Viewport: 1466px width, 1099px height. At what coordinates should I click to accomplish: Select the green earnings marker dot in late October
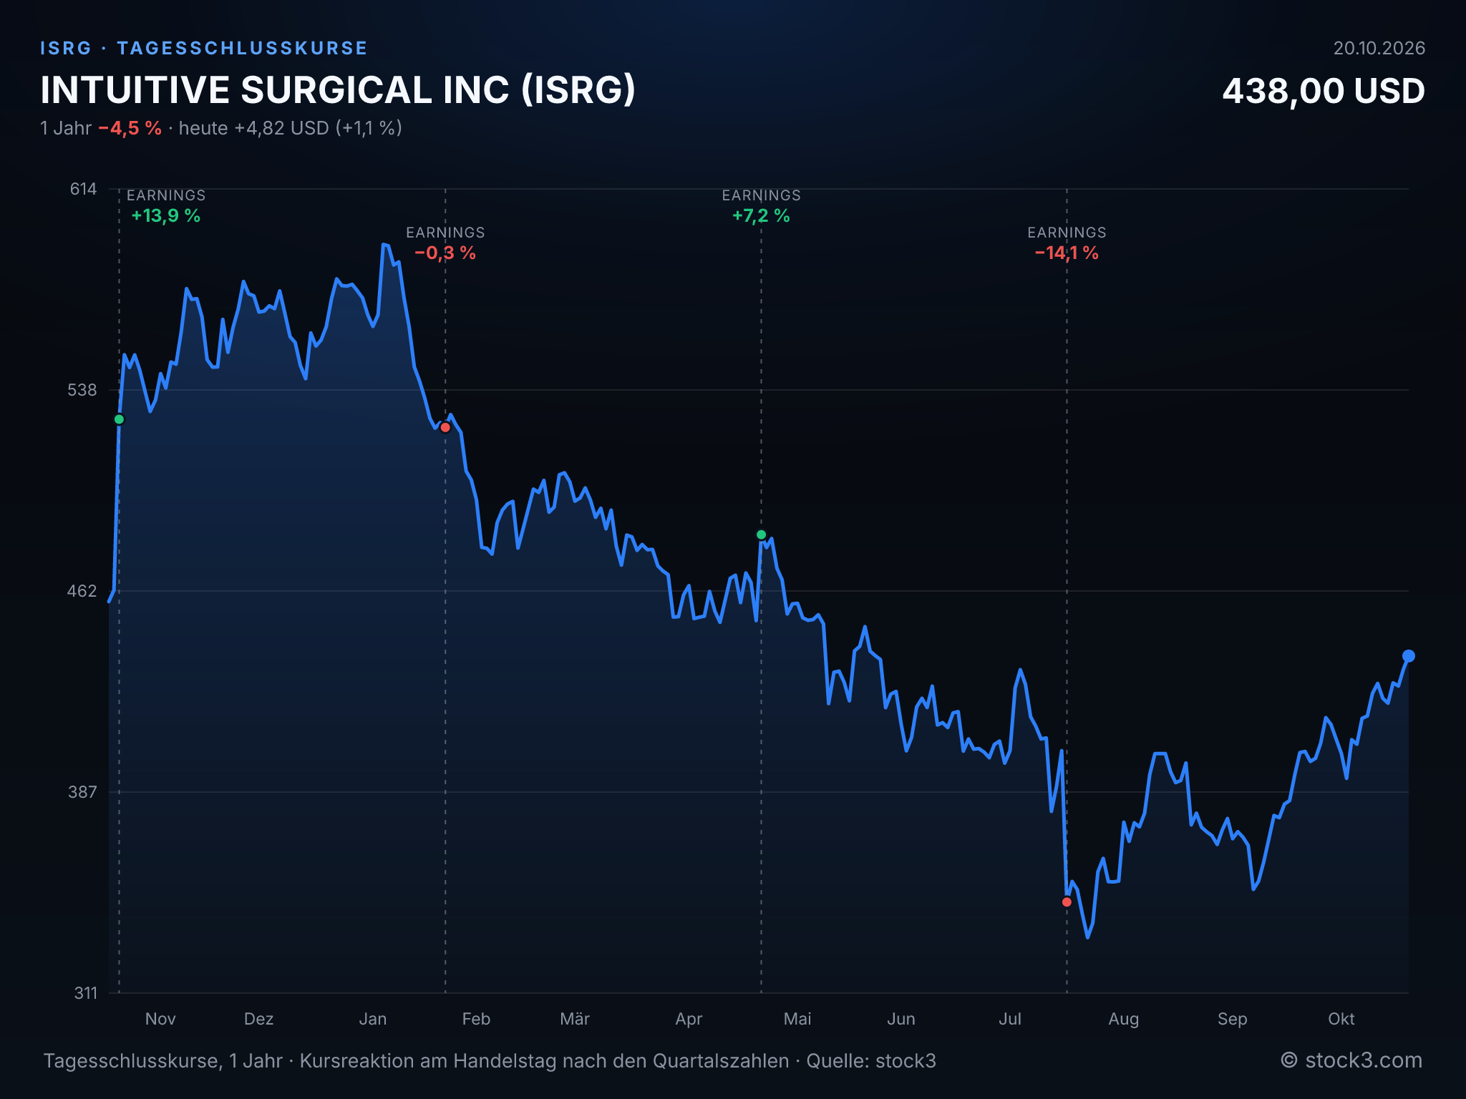(120, 419)
